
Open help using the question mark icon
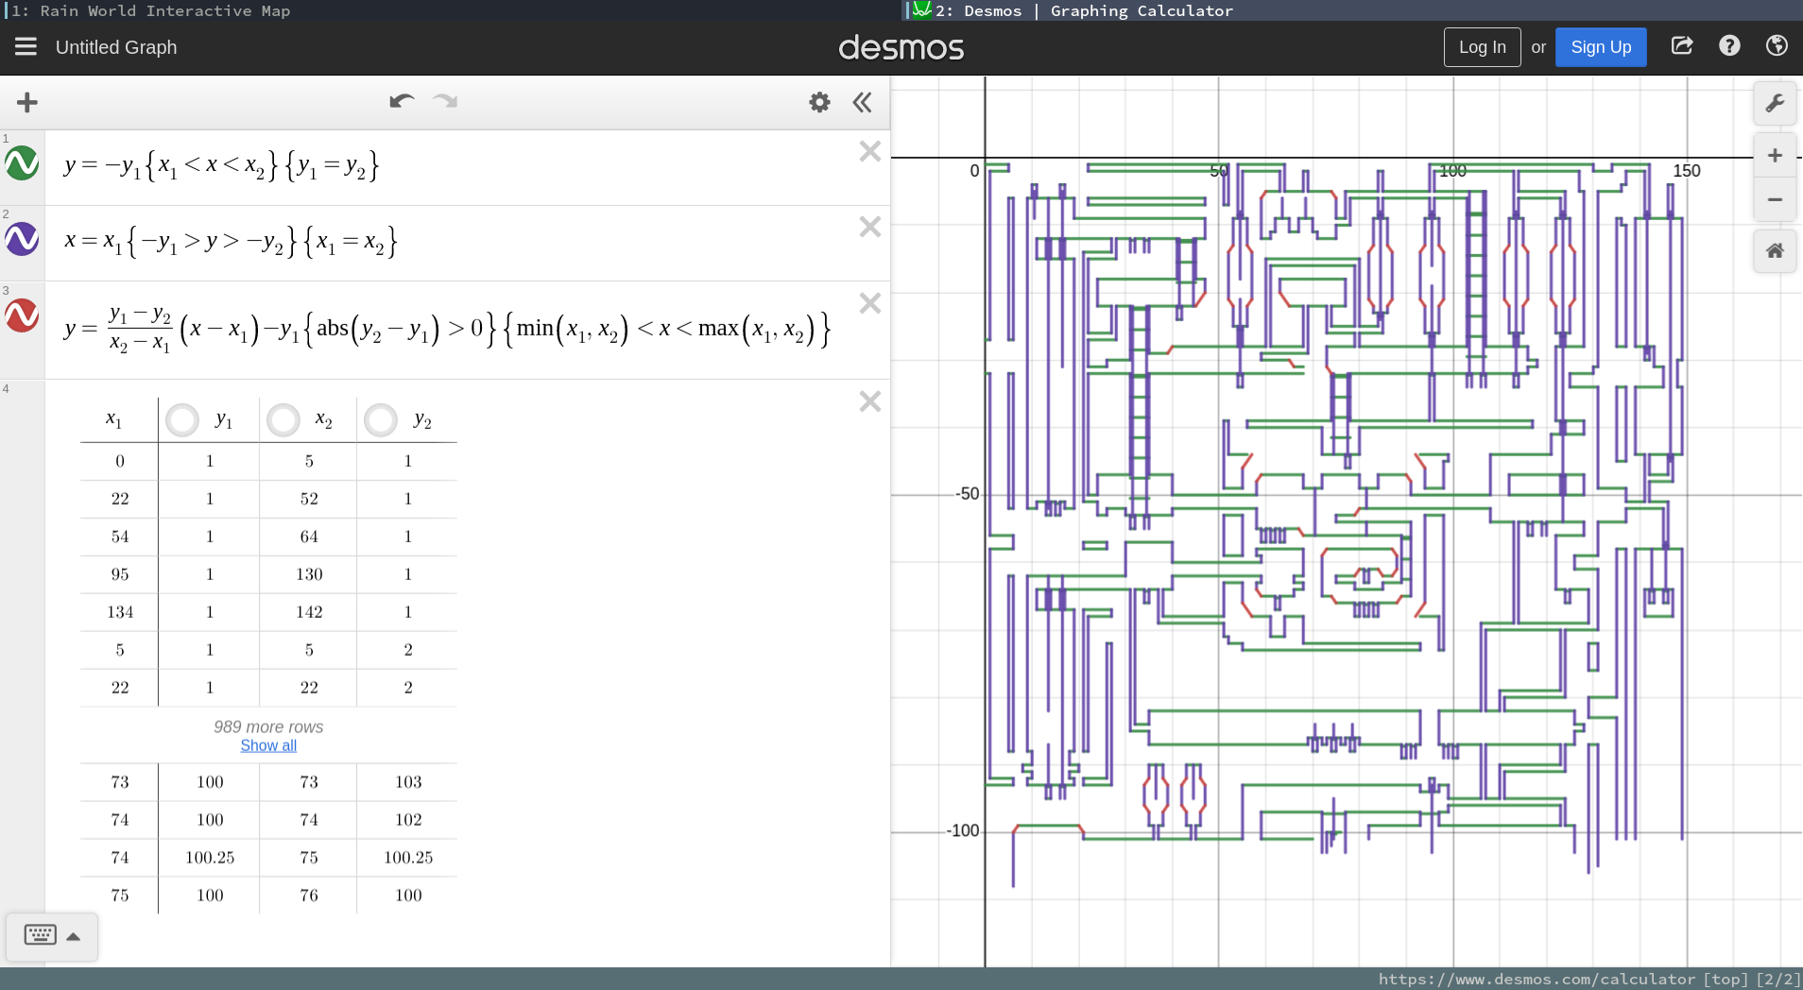click(1728, 45)
